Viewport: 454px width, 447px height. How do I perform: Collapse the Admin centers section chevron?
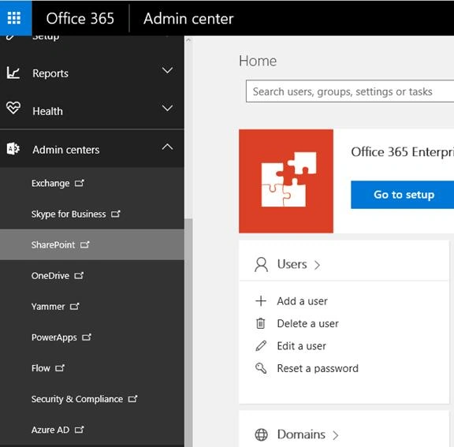click(x=167, y=147)
